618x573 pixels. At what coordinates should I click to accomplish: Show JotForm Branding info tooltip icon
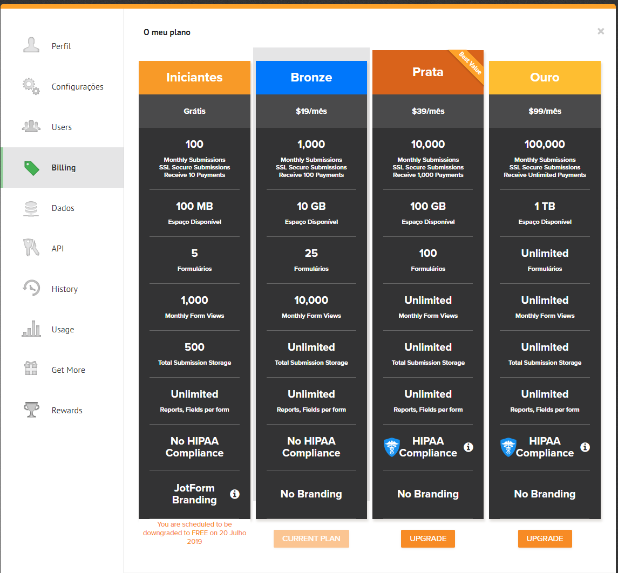coord(234,494)
